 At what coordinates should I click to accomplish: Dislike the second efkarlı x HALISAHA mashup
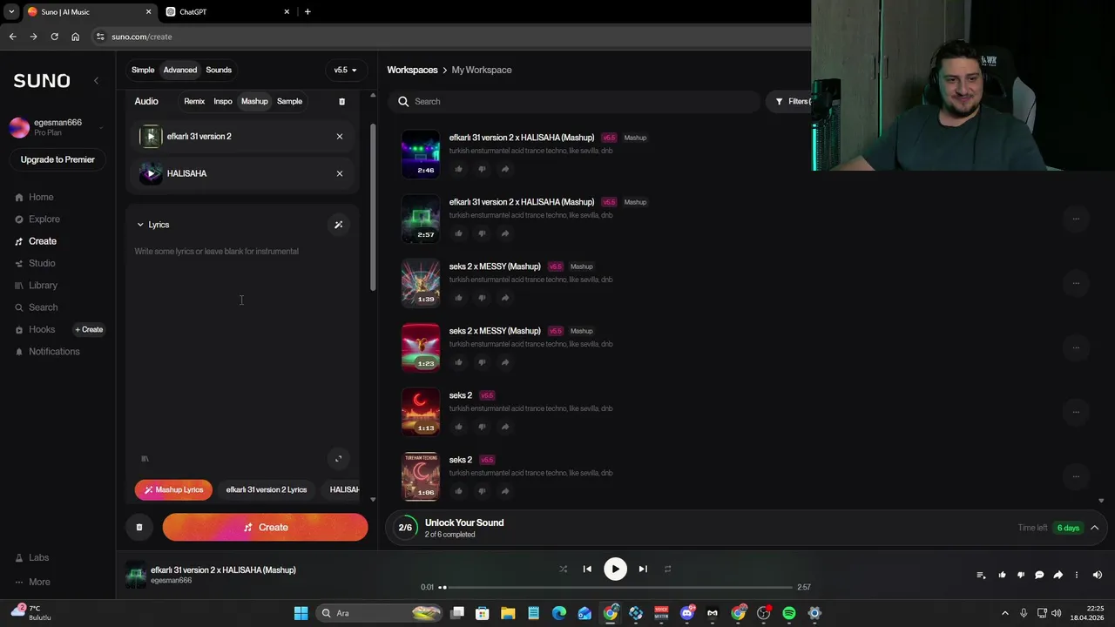point(482,233)
